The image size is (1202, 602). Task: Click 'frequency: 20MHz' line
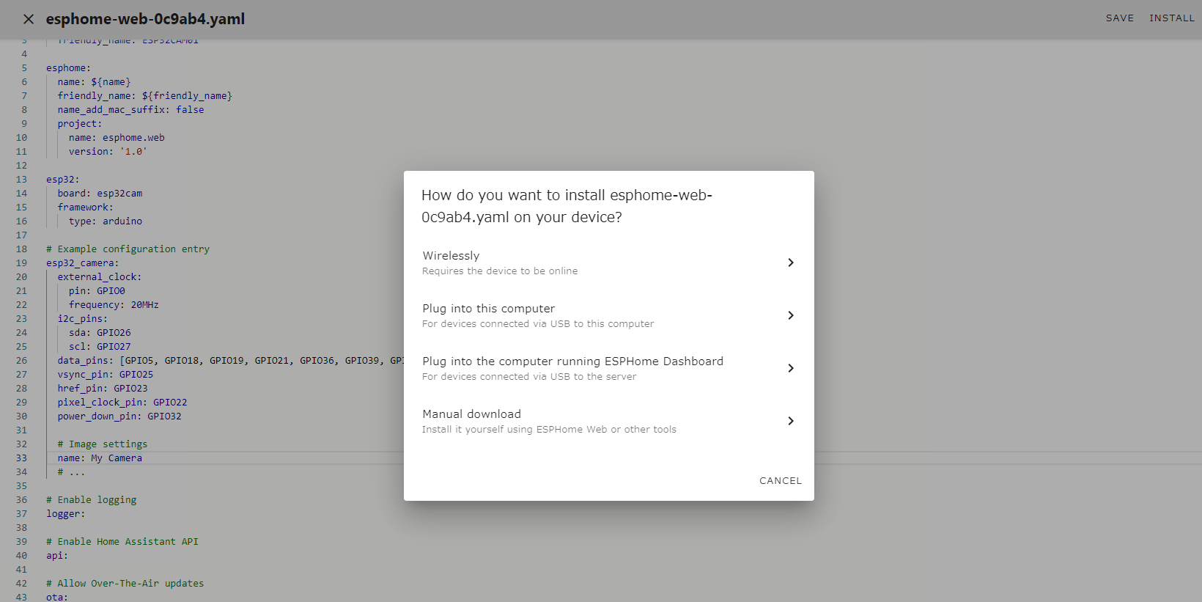click(x=114, y=305)
